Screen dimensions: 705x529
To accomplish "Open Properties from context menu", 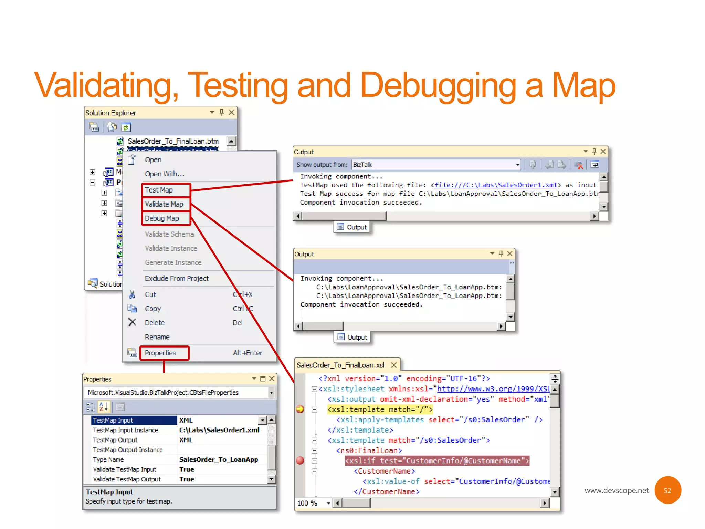I will pyautogui.click(x=164, y=353).
